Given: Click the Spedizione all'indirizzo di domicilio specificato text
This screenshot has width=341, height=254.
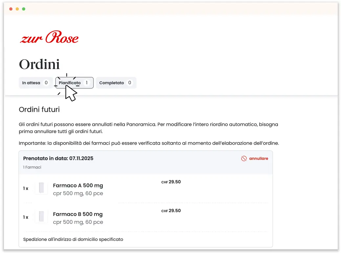Looking at the screenshot, I should [x=73, y=239].
